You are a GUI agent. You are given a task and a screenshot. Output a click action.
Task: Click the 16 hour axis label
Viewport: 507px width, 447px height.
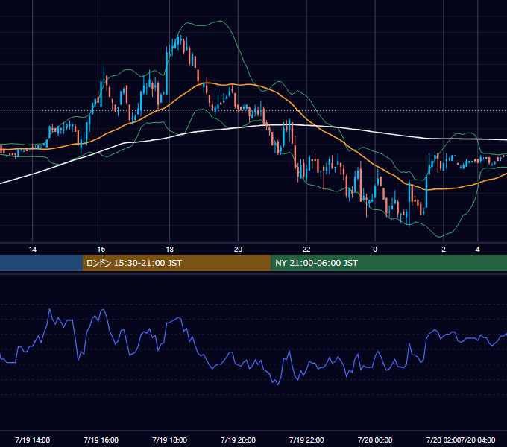pyautogui.click(x=101, y=250)
